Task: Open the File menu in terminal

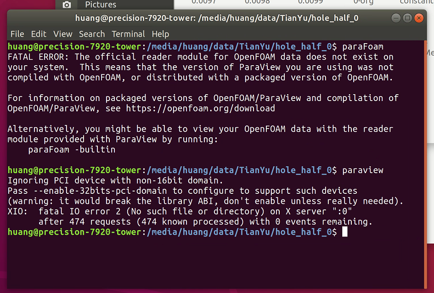Action: click(x=17, y=34)
